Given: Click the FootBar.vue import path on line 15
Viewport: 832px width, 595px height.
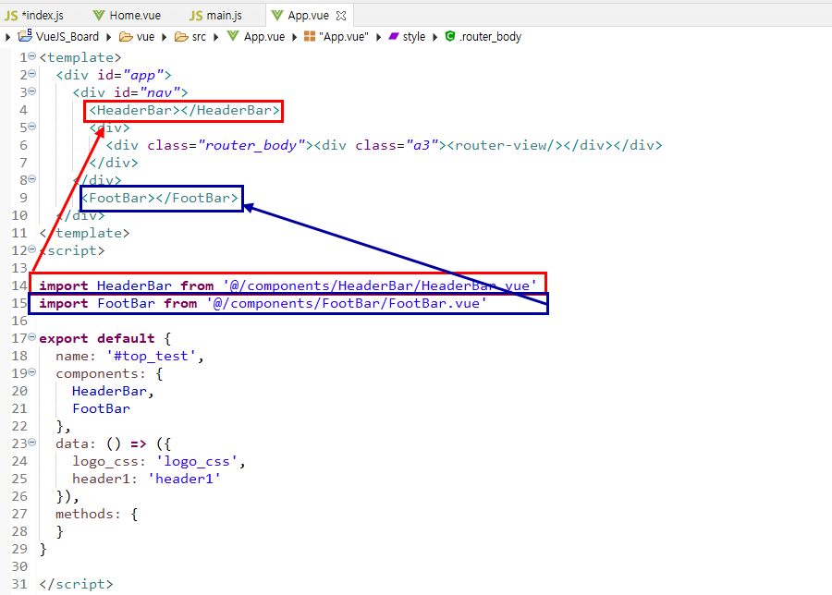Looking at the screenshot, I should pos(347,303).
